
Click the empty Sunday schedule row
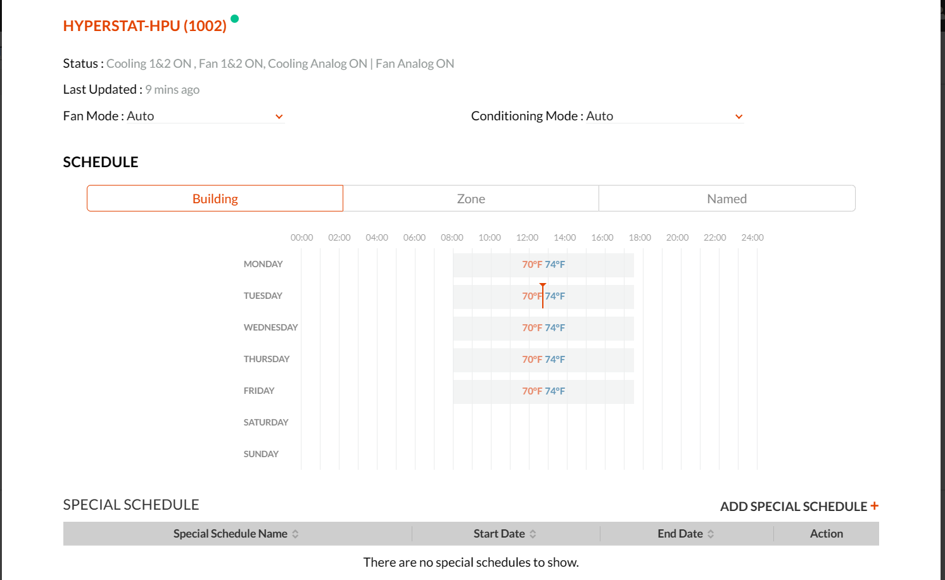(x=529, y=454)
